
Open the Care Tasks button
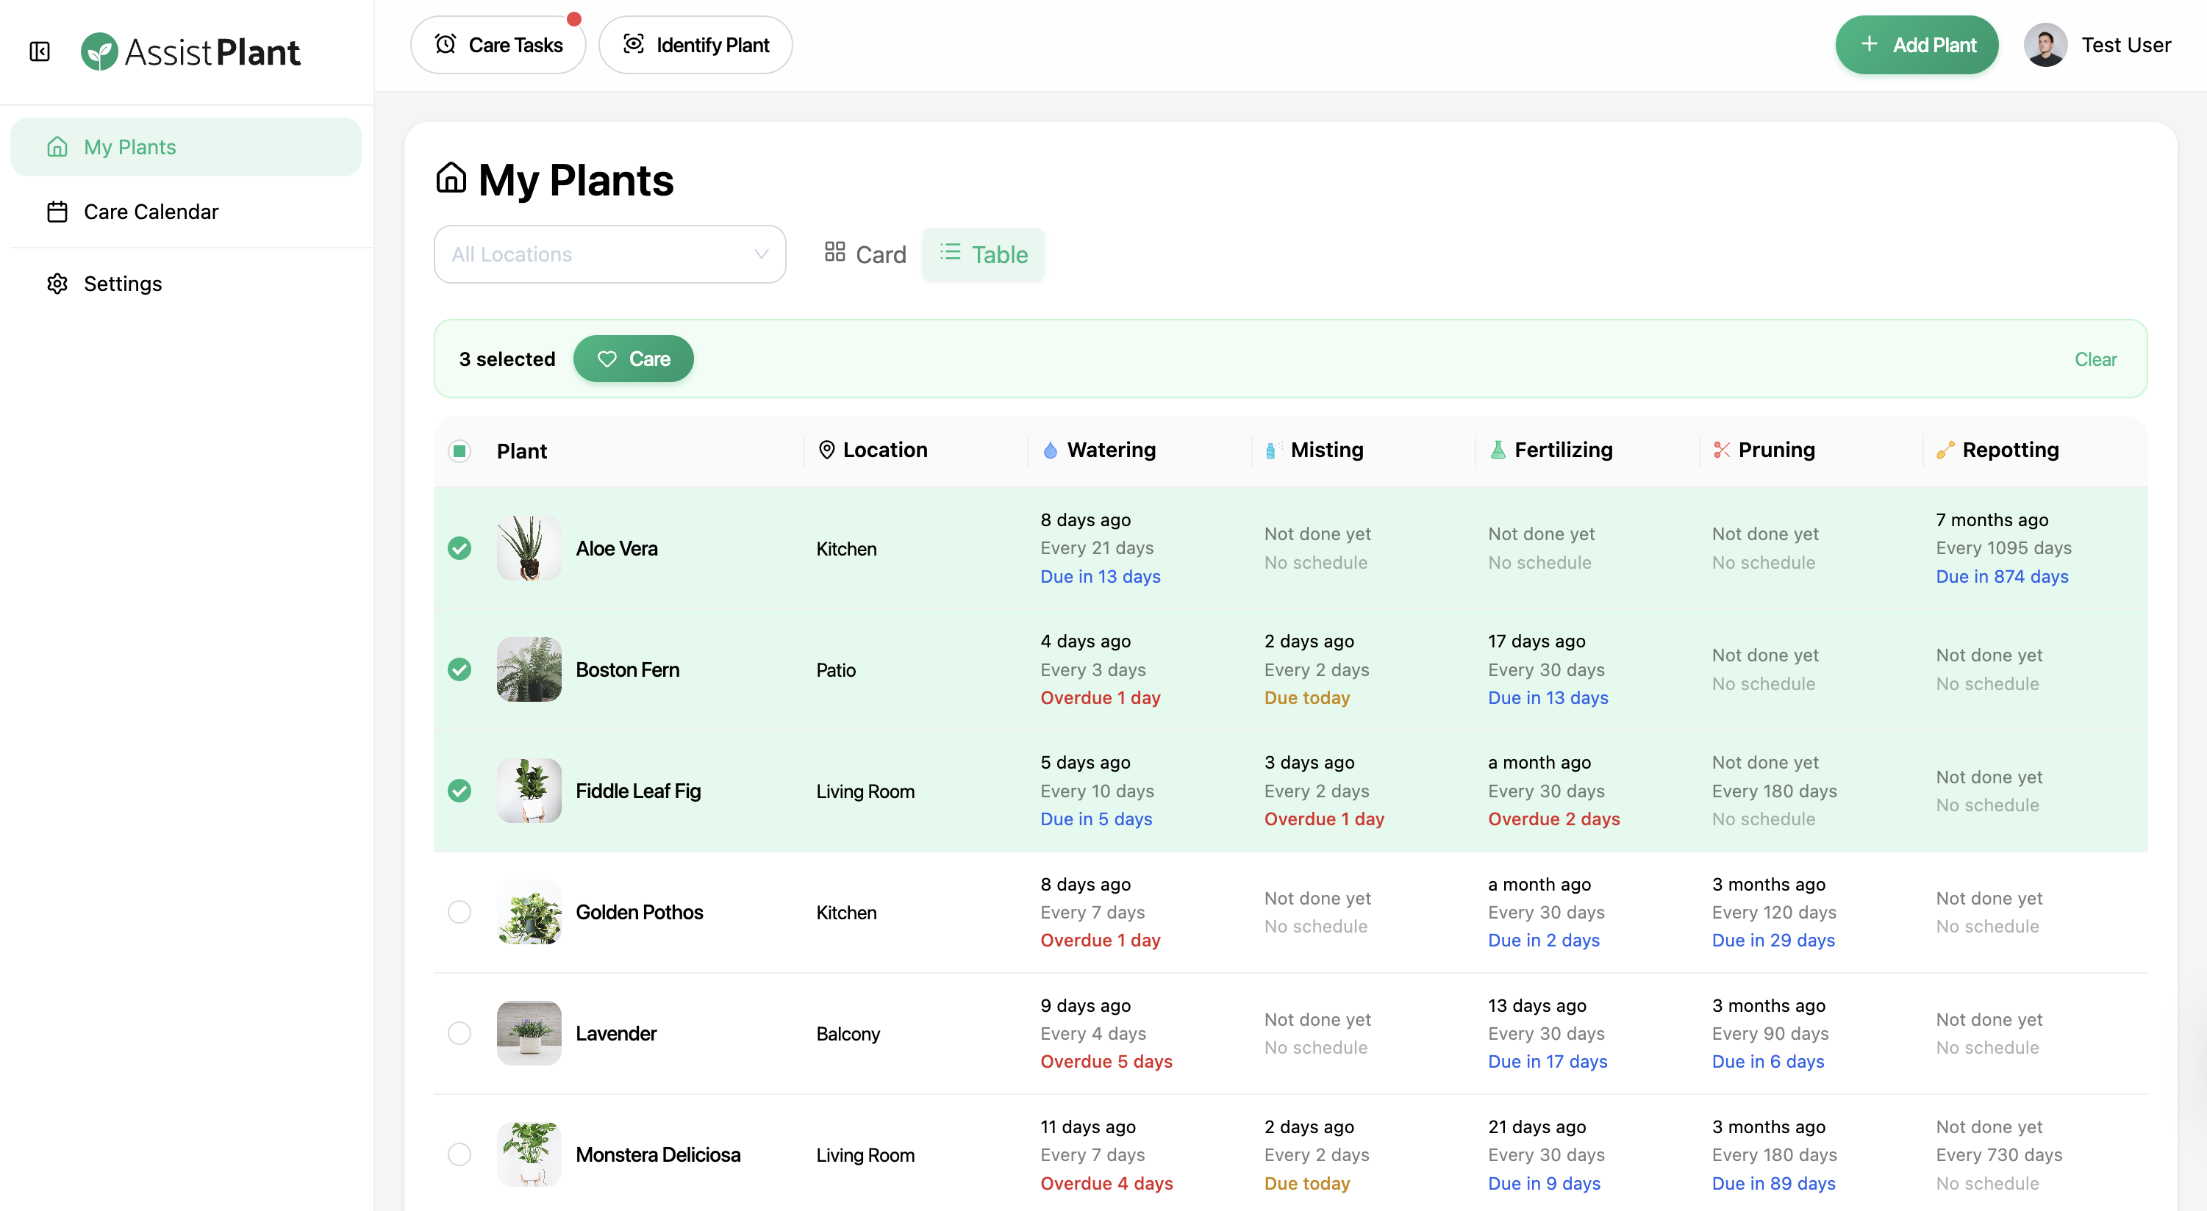pos(498,45)
